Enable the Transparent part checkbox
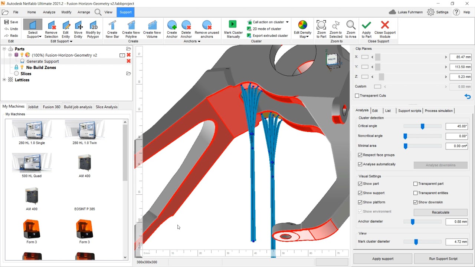Viewport: 475px width, 267px height. 416,184
